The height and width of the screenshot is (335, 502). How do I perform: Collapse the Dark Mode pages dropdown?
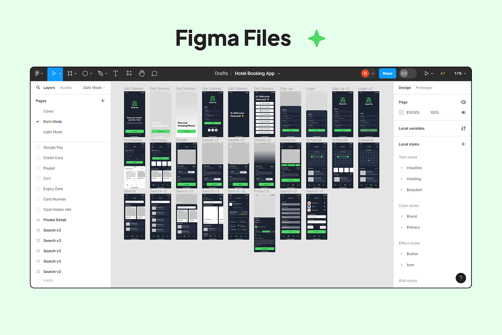click(94, 88)
